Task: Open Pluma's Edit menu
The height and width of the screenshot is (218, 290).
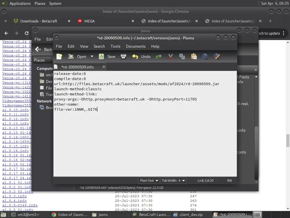Action: point(71,46)
